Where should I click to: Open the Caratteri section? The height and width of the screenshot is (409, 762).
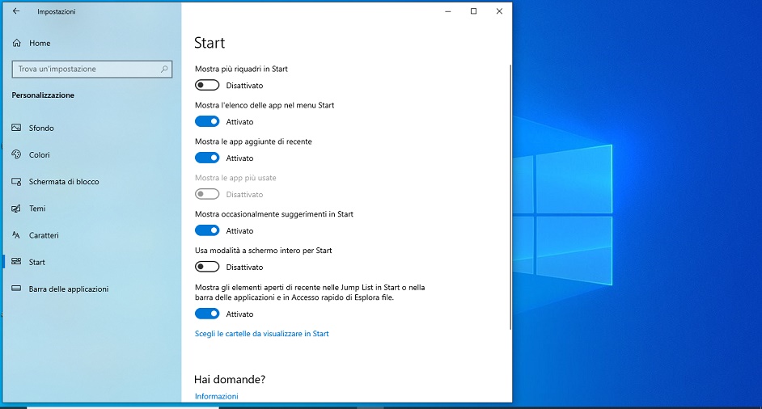pyautogui.click(x=44, y=235)
